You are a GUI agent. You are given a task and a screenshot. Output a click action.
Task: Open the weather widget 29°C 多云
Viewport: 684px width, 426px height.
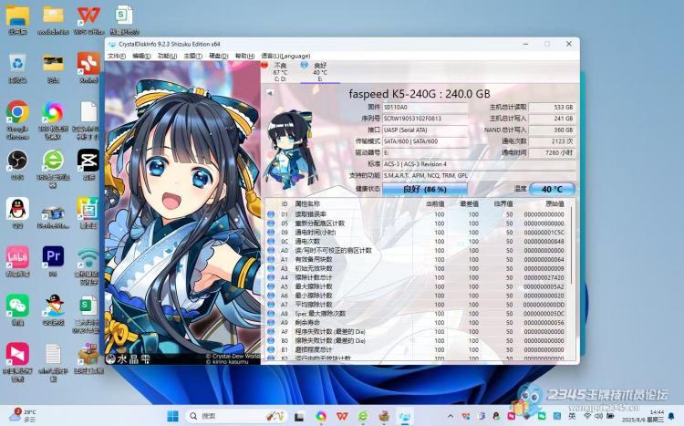(x=23, y=415)
